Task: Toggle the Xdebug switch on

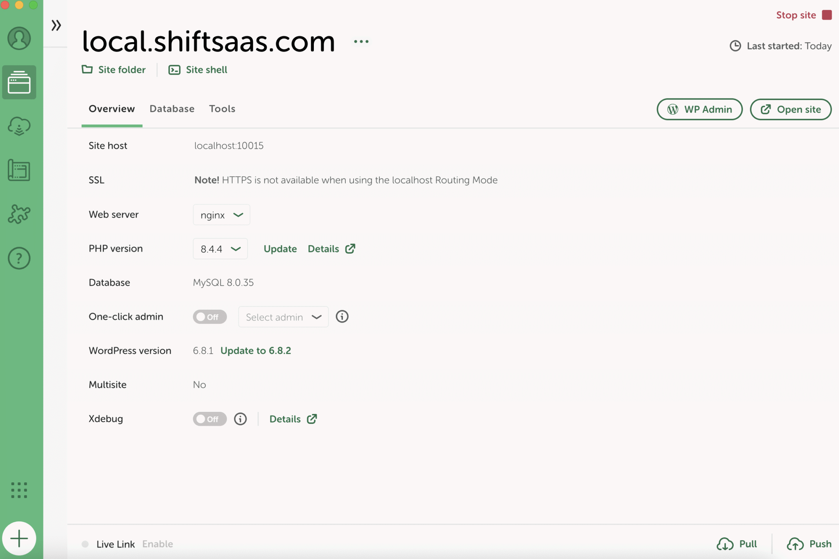Action: [x=209, y=419]
